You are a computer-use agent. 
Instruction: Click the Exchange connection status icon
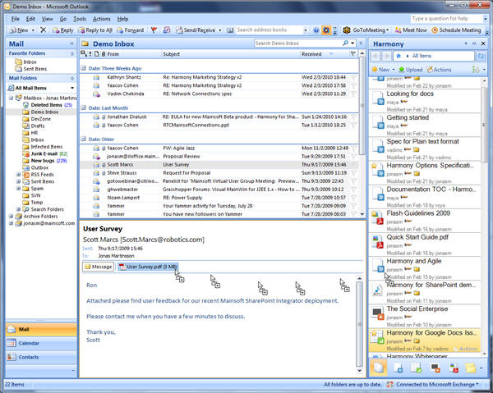click(389, 385)
